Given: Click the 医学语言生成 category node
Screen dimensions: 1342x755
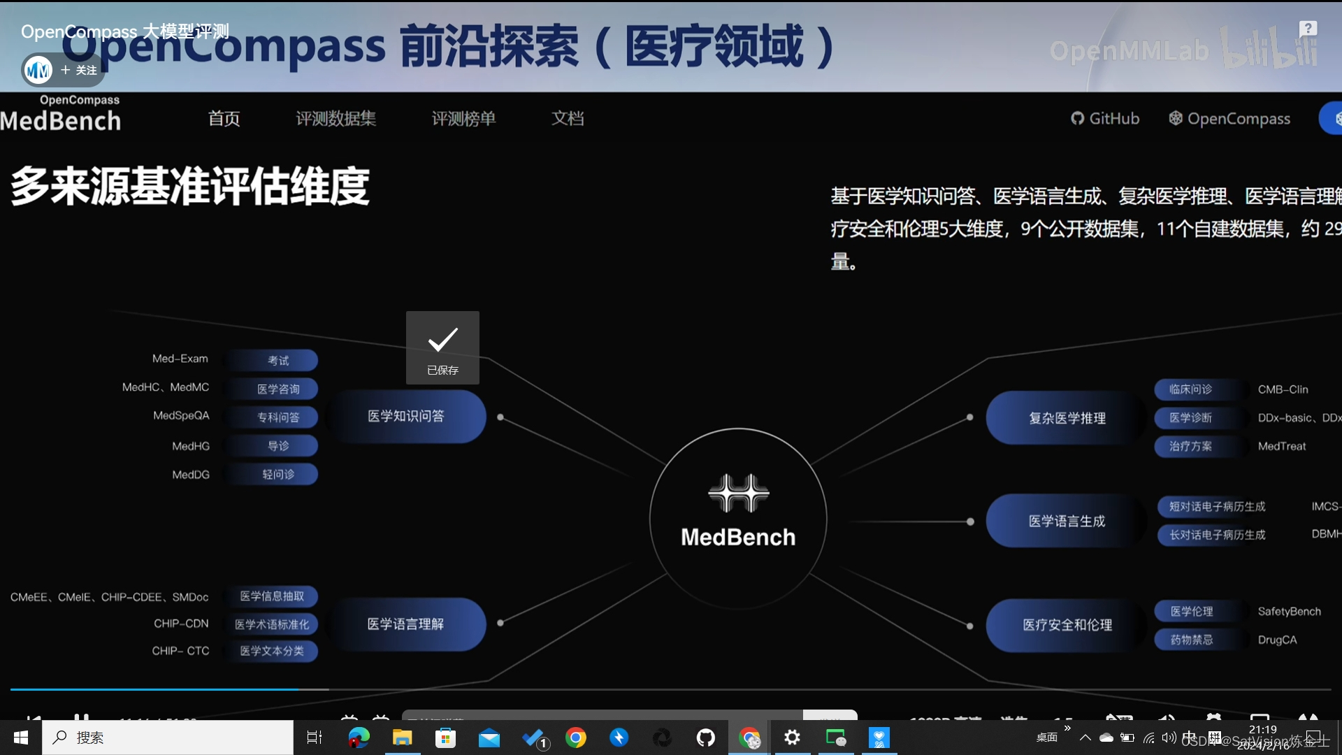Looking at the screenshot, I should pyautogui.click(x=1067, y=521).
